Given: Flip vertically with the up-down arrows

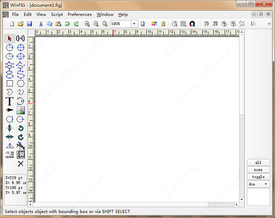Looking at the screenshot, I should [x=10, y=128].
